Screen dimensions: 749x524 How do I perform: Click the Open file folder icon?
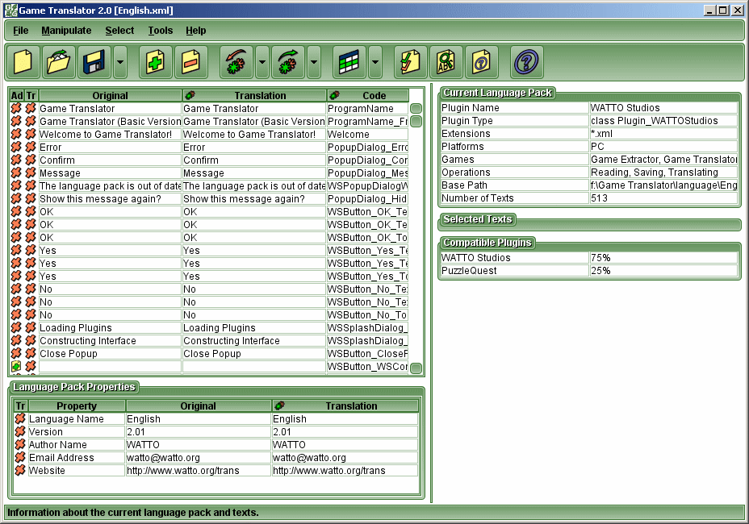[x=58, y=62]
